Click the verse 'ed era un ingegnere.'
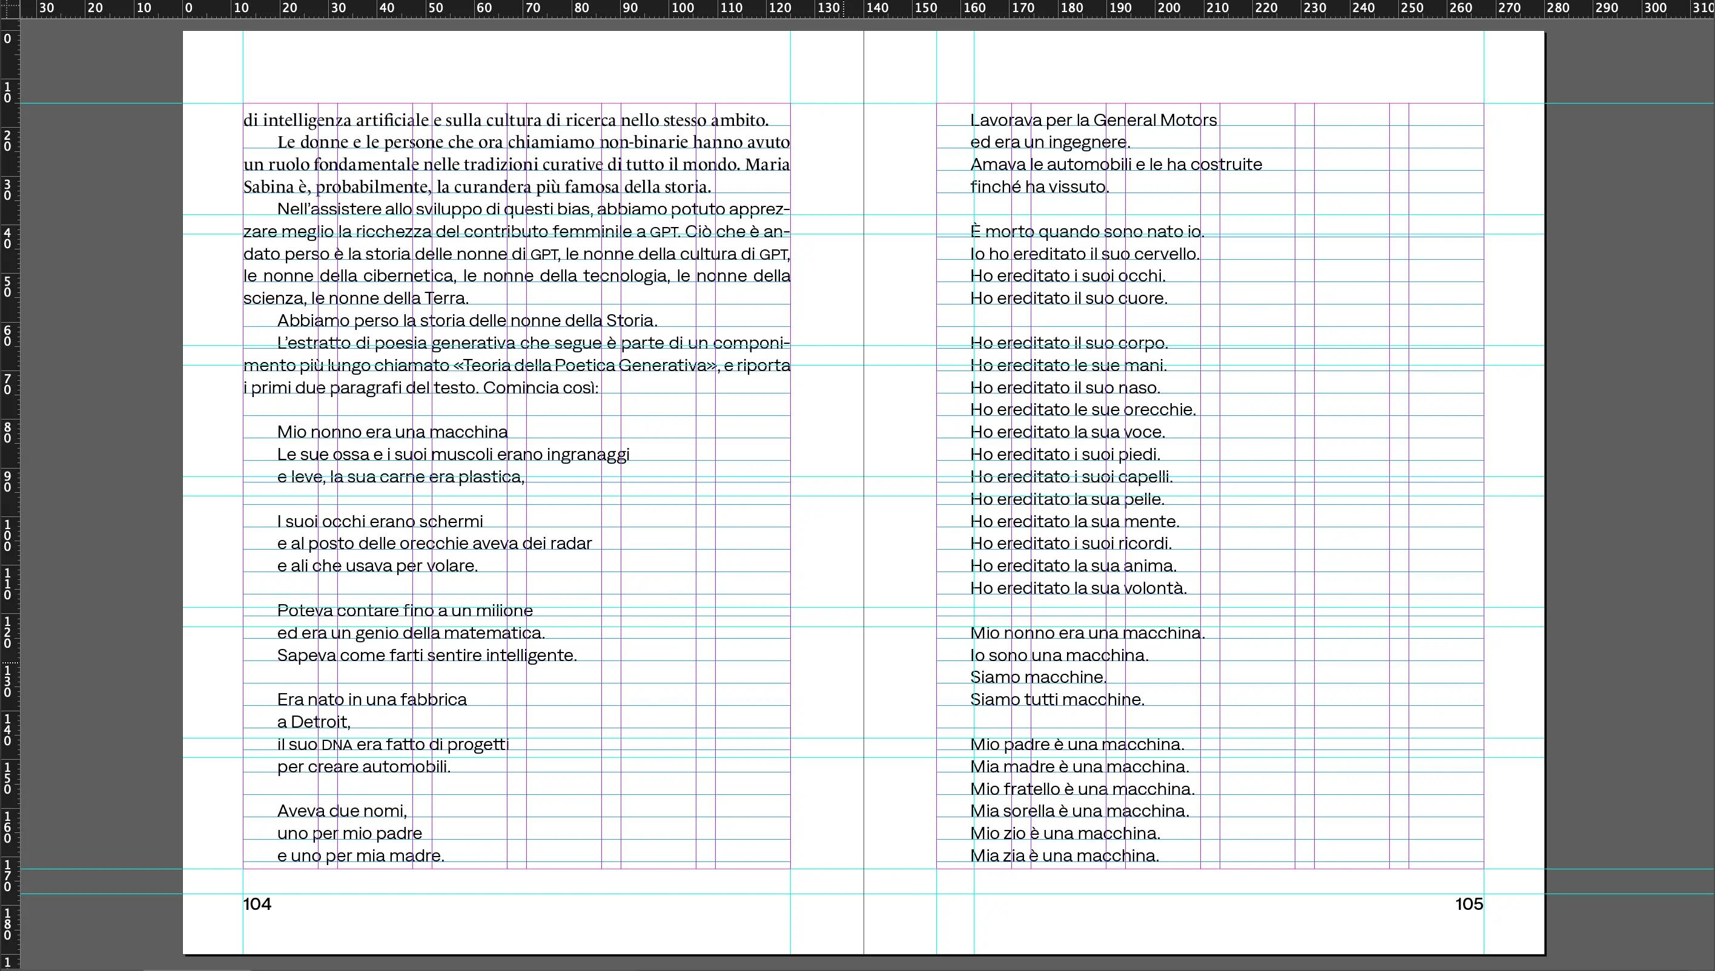This screenshot has height=971, width=1715. point(1051,142)
